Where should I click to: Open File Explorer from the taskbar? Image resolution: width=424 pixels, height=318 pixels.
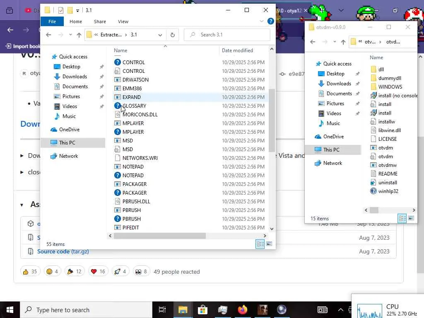[x=183, y=310]
